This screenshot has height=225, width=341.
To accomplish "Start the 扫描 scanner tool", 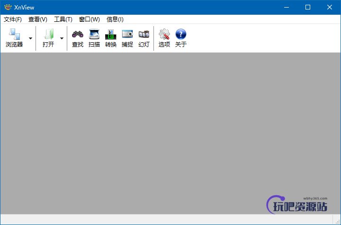I will click(94, 38).
